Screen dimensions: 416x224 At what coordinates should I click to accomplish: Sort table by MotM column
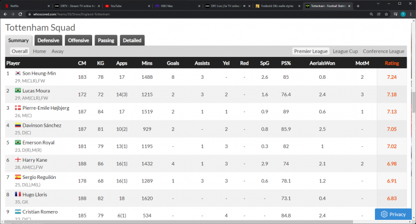click(362, 63)
